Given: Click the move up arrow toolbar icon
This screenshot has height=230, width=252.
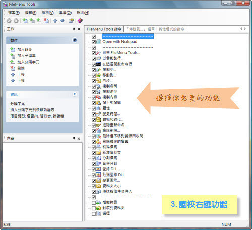Looking at the screenshot, I should coord(55,21).
